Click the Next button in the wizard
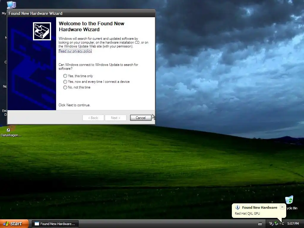304x228 pixels. point(115,118)
